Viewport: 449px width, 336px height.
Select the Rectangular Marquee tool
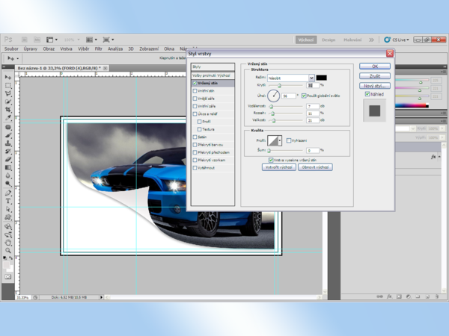8,85
